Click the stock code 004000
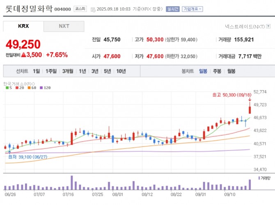Image resolution: width=275 pixels, height=205 pixels. coord(63,9)
